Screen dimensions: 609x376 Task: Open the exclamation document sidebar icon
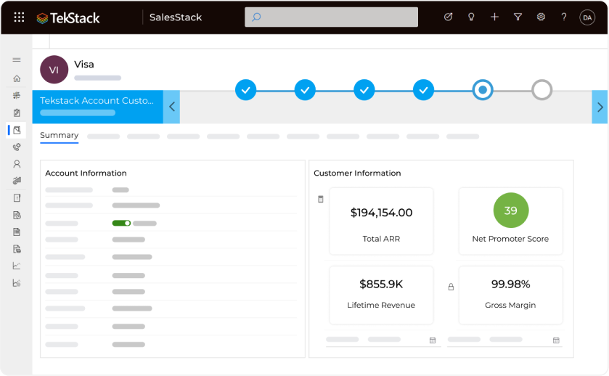pyautogui.click(x=17, y=198)
